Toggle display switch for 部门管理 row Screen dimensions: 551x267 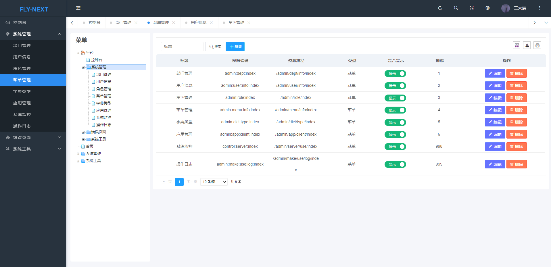click(395, 74)
